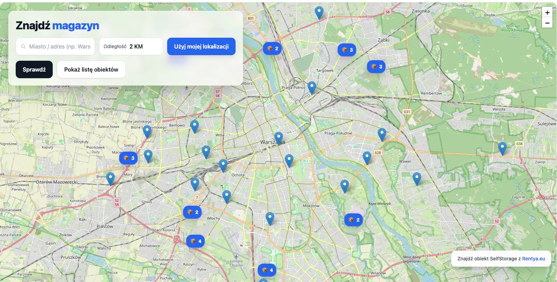Show the list with Pokaż listę obiektów
The image size is (557, 282).
[x=91, y=69]
